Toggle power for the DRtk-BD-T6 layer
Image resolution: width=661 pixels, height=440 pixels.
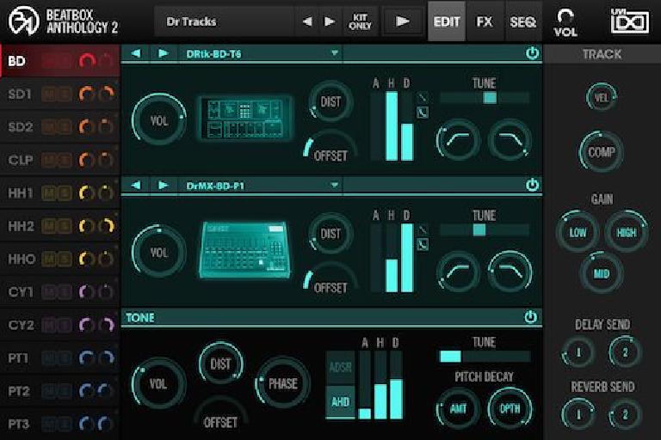coord(532,53)
